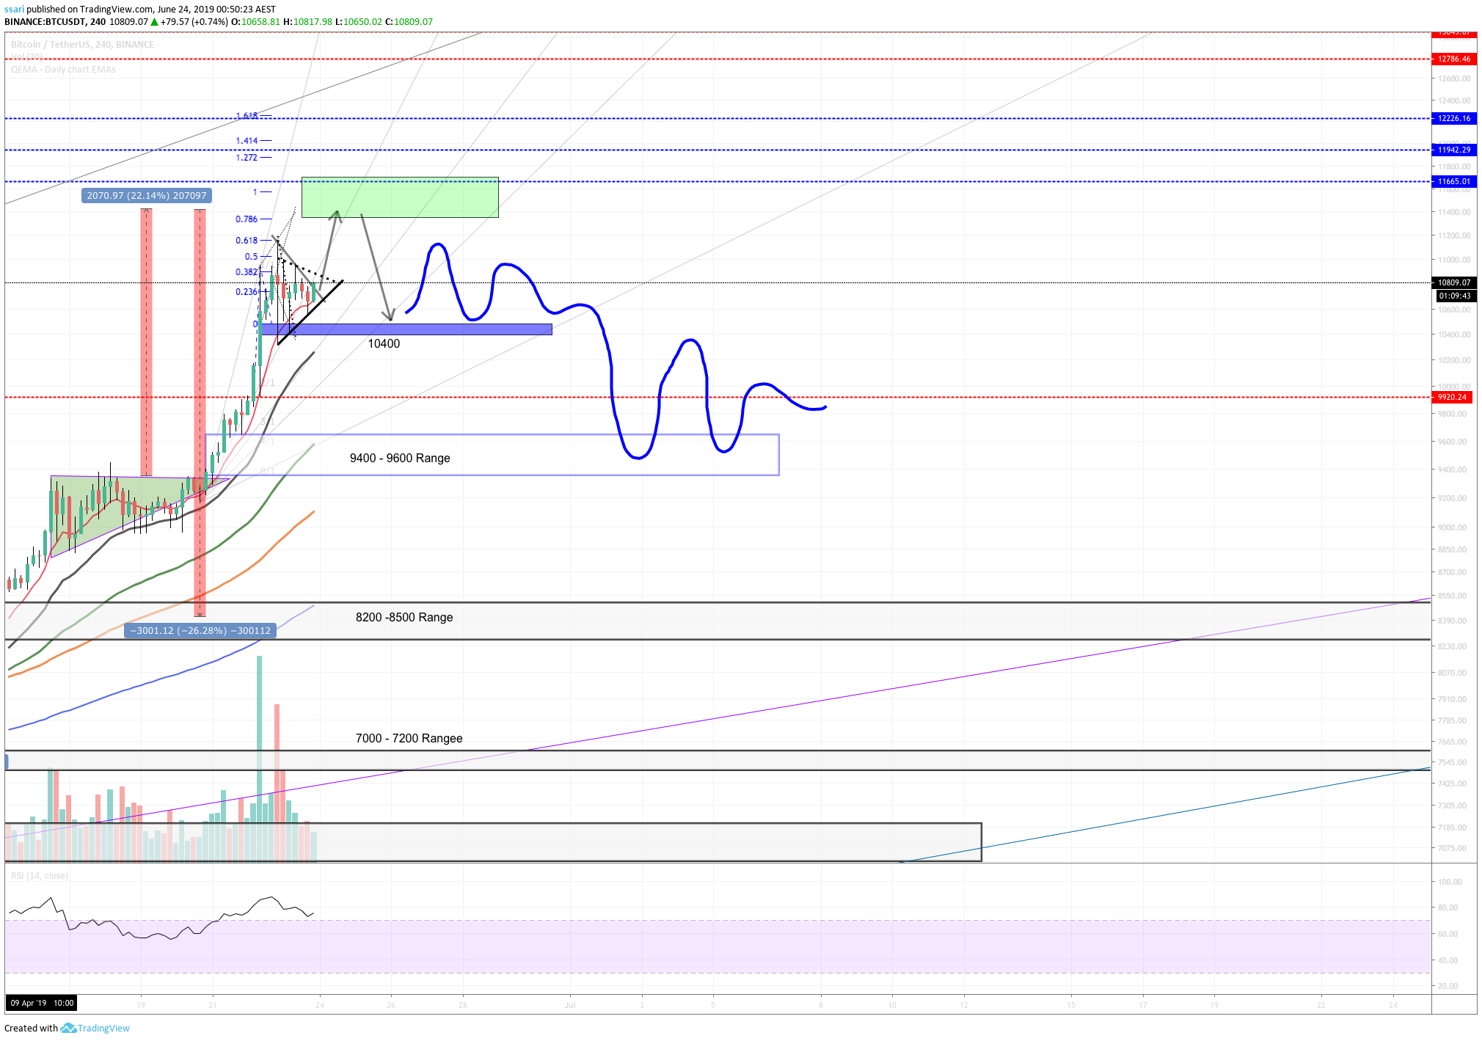
Task: Click the 80.00 level on RSI scale
Action: click(1448, 907)
